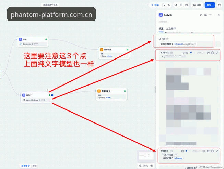Insert a variable in the USER prompt with {x}

tap(204, 151)
